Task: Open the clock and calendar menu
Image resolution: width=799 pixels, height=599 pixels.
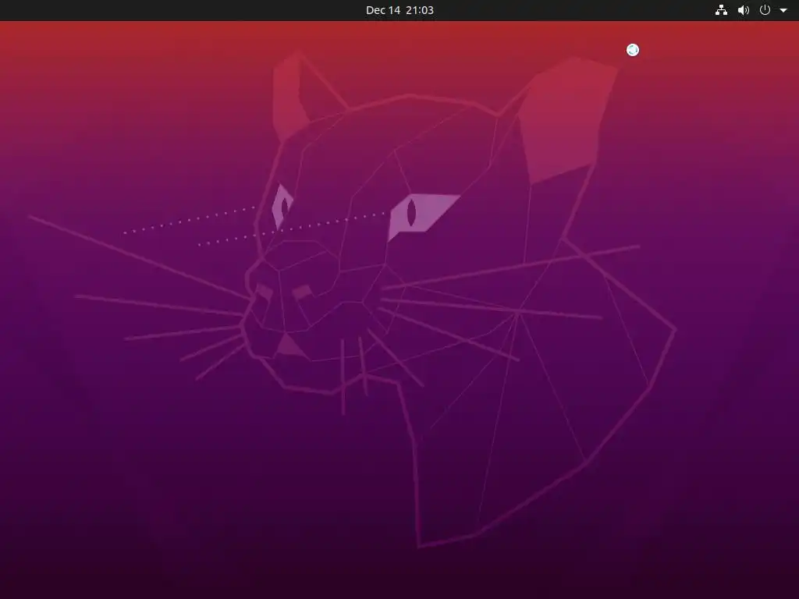Action: tap(399, 10)
